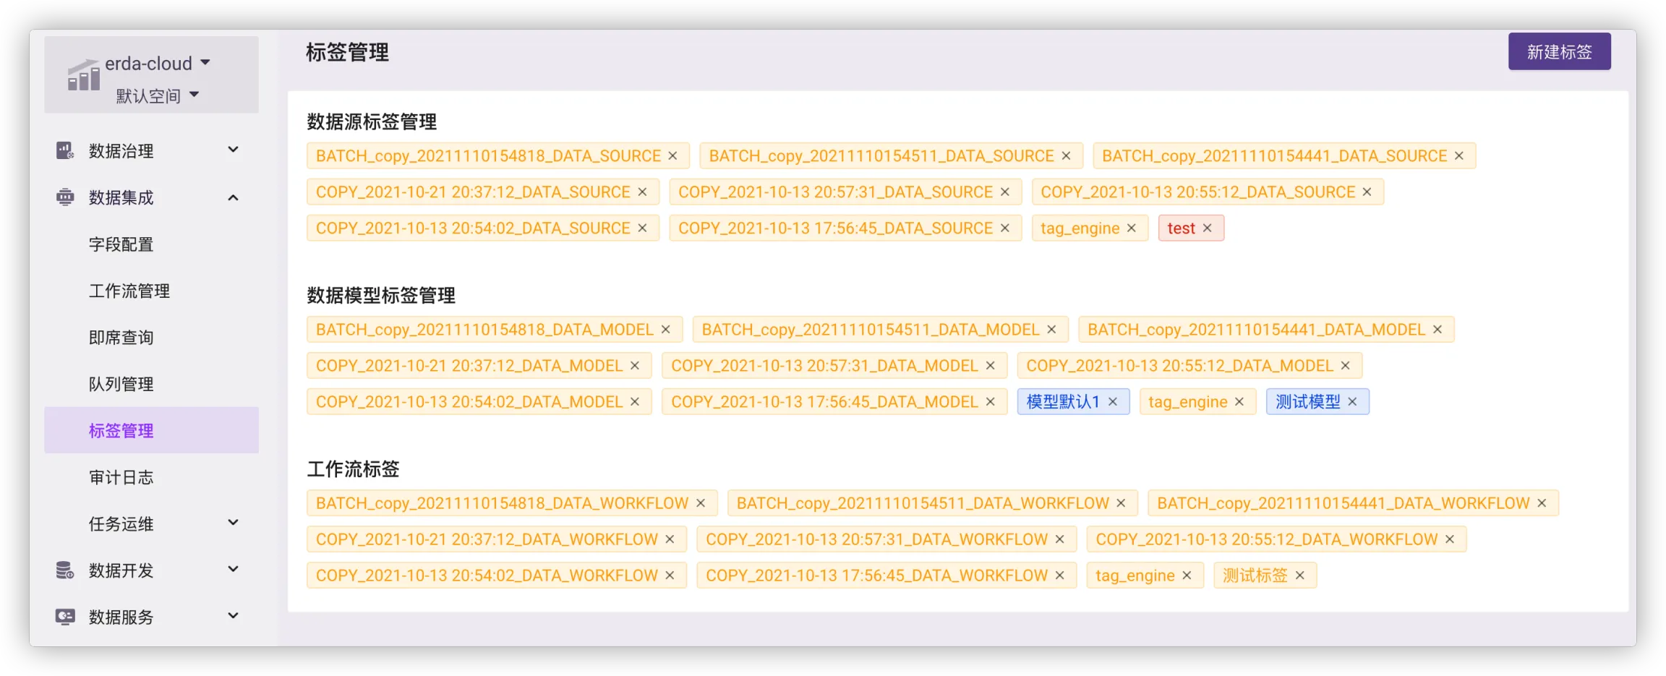The height and width of the screenshot is (676, 1666).
Task: Click the 数据开发 database icon
Action: (65, 570)
